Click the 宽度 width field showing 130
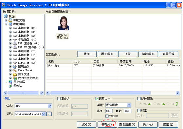Image resolution: width=183 pixels, height=129 pixels. 109,111
